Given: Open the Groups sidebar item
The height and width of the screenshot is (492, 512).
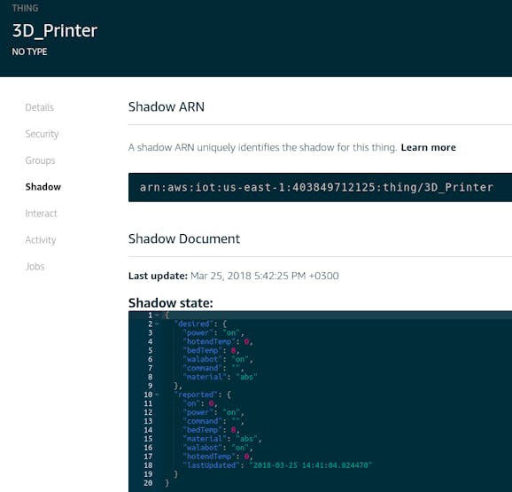Looking at the screenshot, I should coord(40,160).
